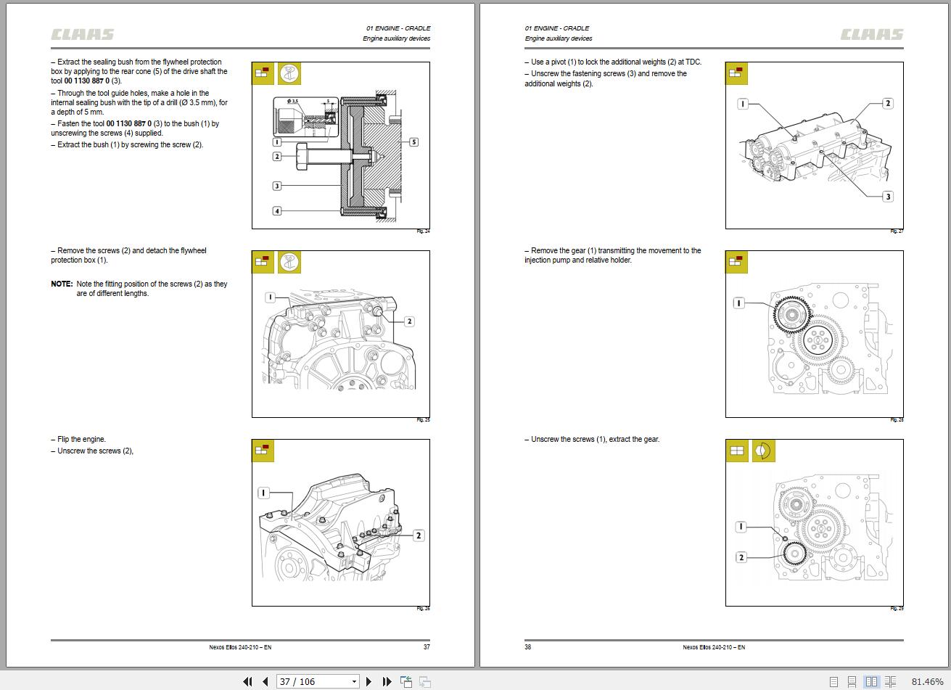
Task: Go to the next page
Action: [x=369, y=681]
